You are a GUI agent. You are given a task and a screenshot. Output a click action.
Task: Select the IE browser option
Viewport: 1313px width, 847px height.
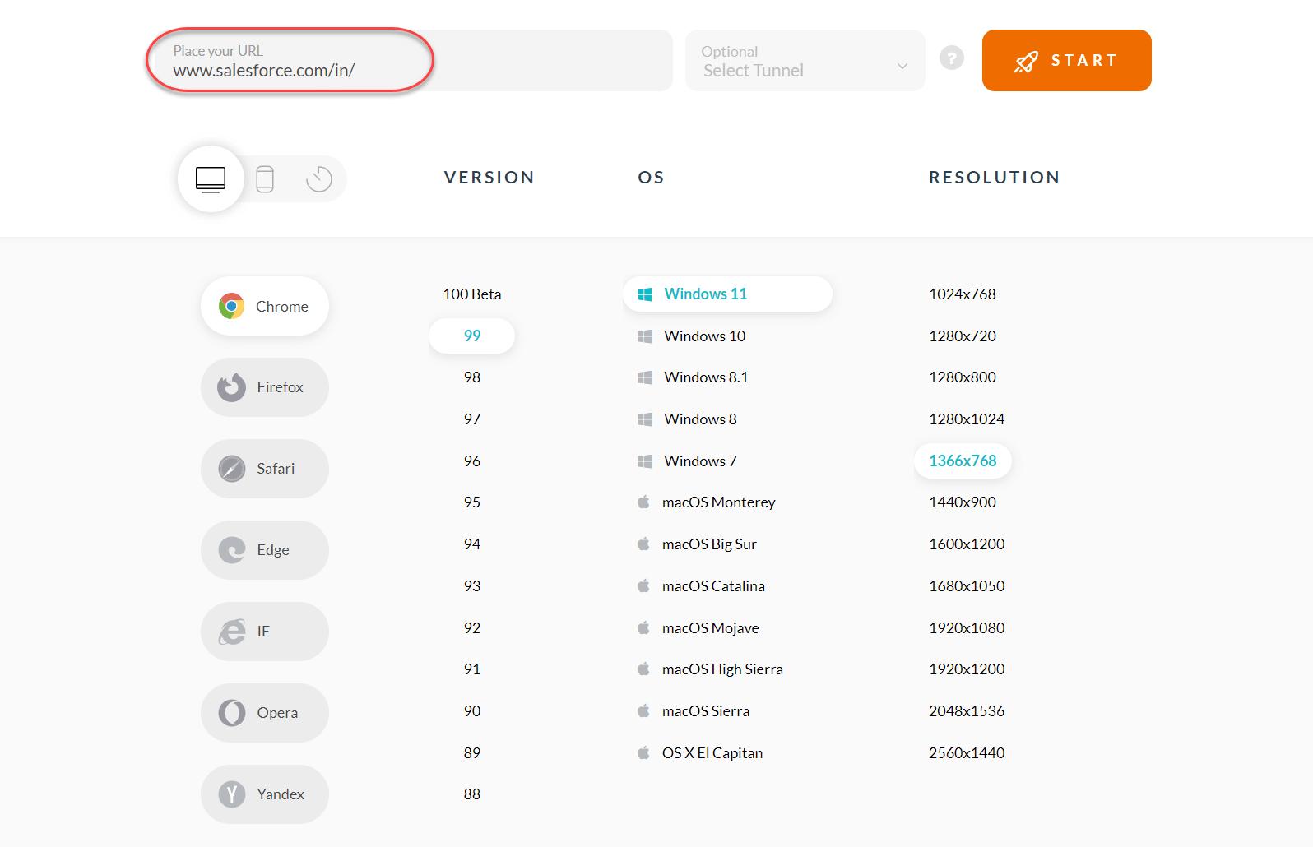264,632
